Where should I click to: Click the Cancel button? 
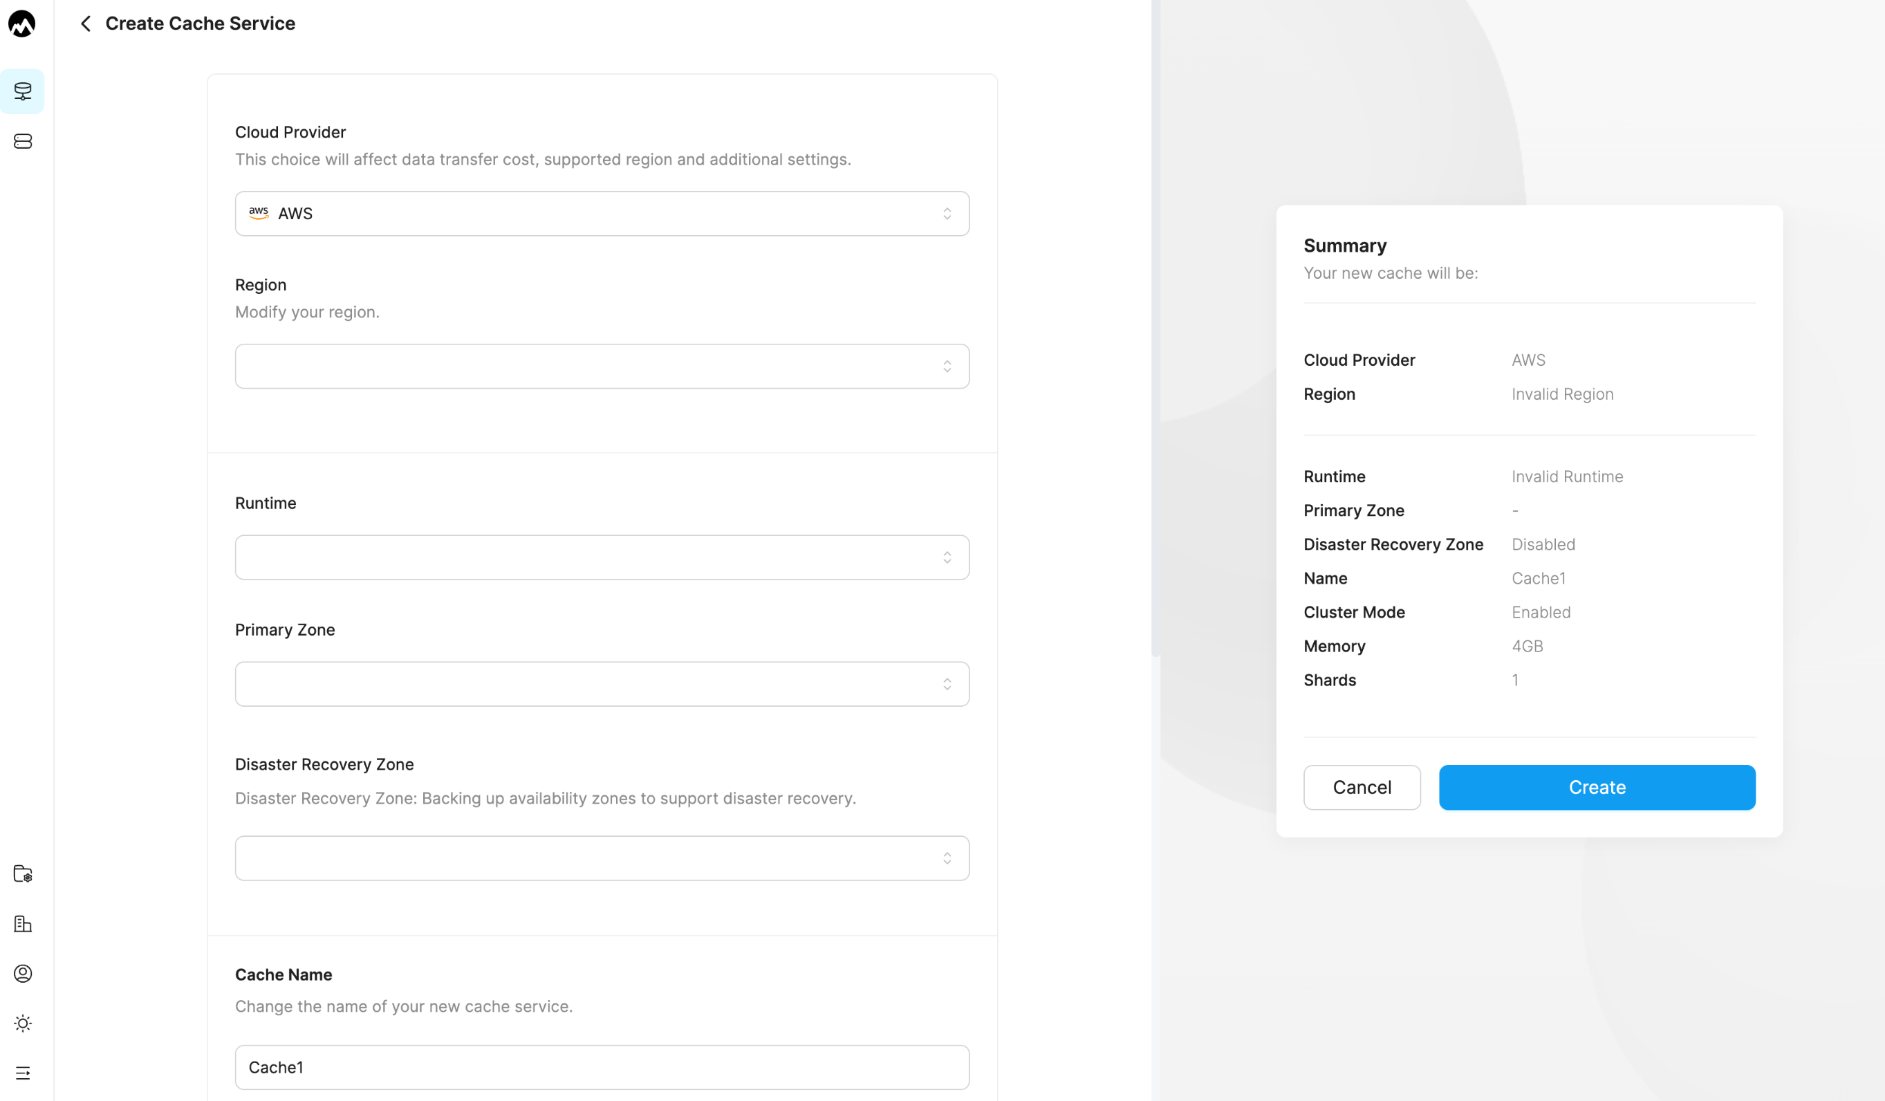[1362, 787]
